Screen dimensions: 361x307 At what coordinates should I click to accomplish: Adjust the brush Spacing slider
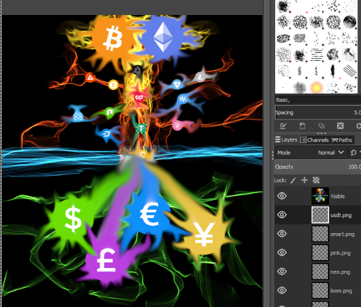pos(318,112)
